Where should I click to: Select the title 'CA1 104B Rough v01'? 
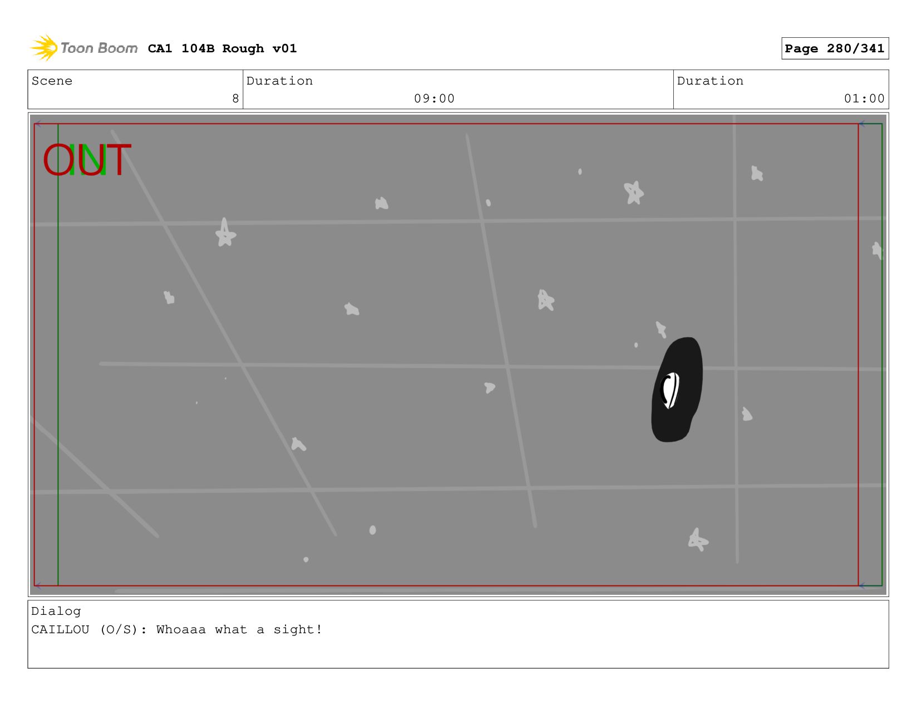[222, 48]
